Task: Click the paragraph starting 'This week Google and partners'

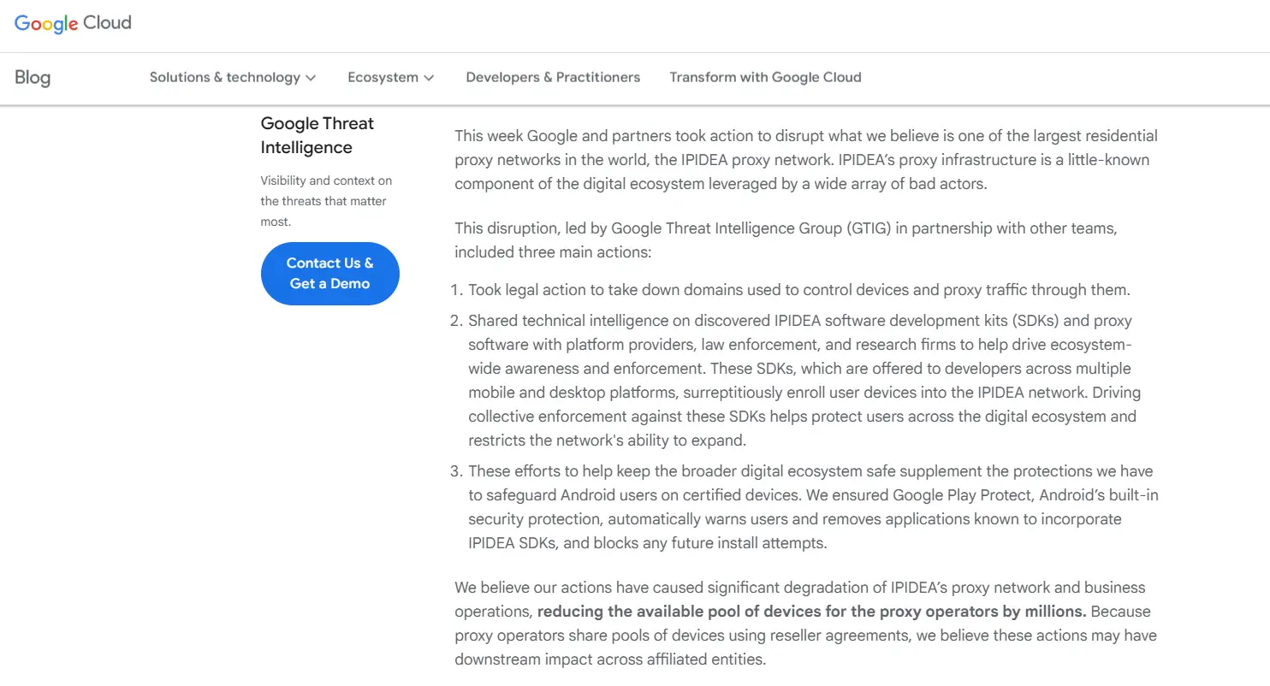Action: click(x=805, y=160)
